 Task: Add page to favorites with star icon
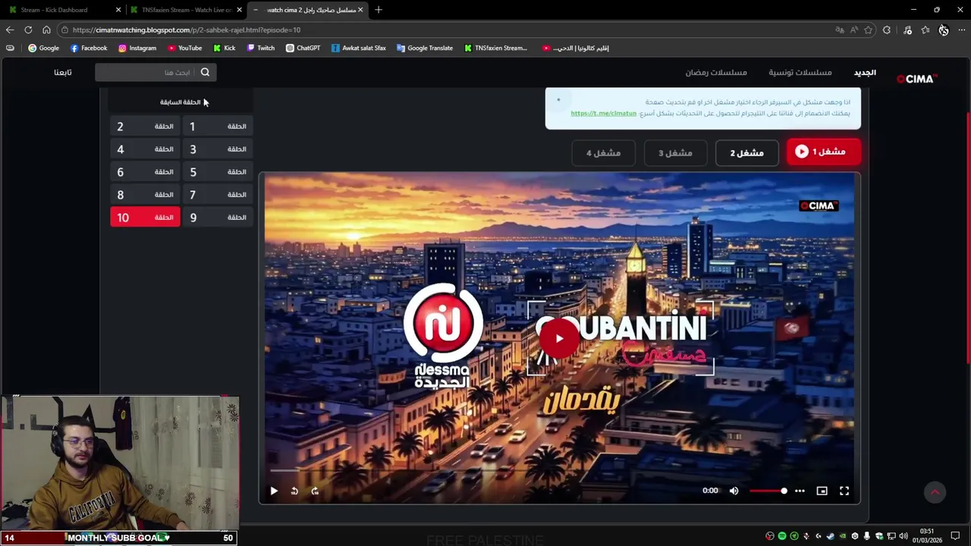click(x=869, y=30)
